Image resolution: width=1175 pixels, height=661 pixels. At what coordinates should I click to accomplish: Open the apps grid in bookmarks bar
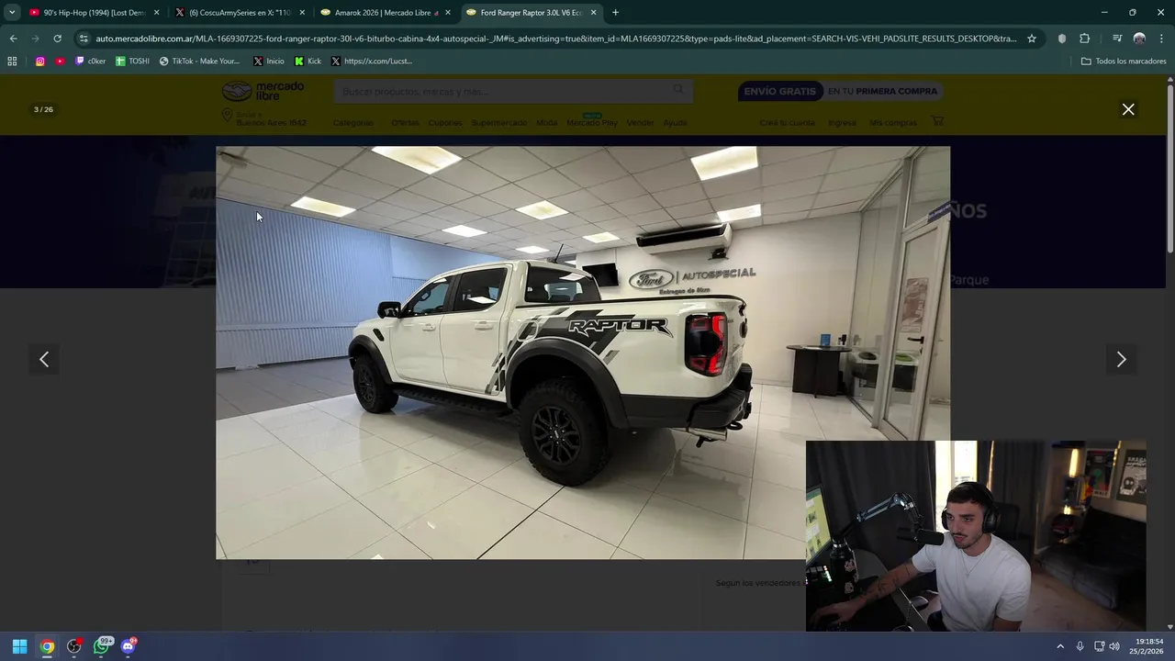click(12, 62)
